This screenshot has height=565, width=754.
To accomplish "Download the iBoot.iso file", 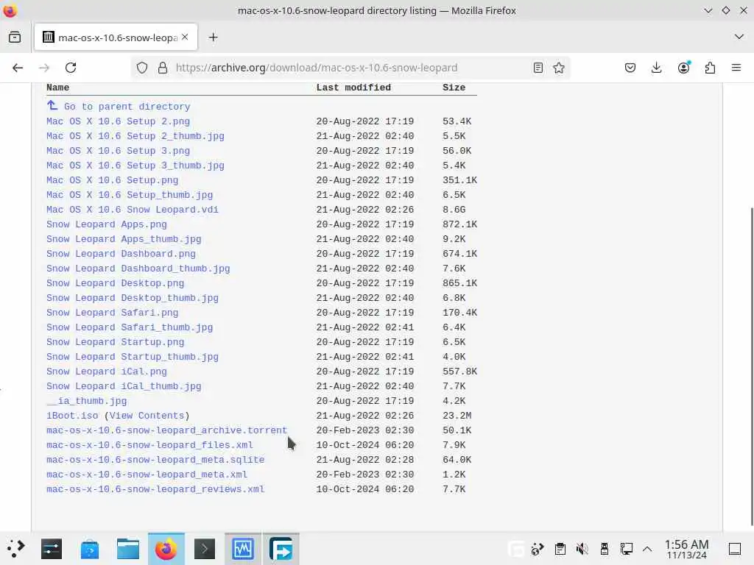I will (72, 416).
